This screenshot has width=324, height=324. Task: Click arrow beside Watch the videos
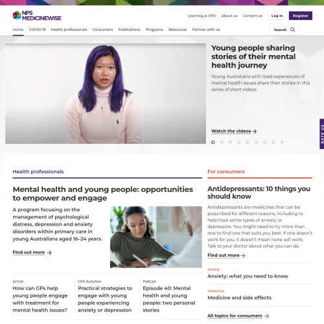pyautogui.click(x=255, y=132)
